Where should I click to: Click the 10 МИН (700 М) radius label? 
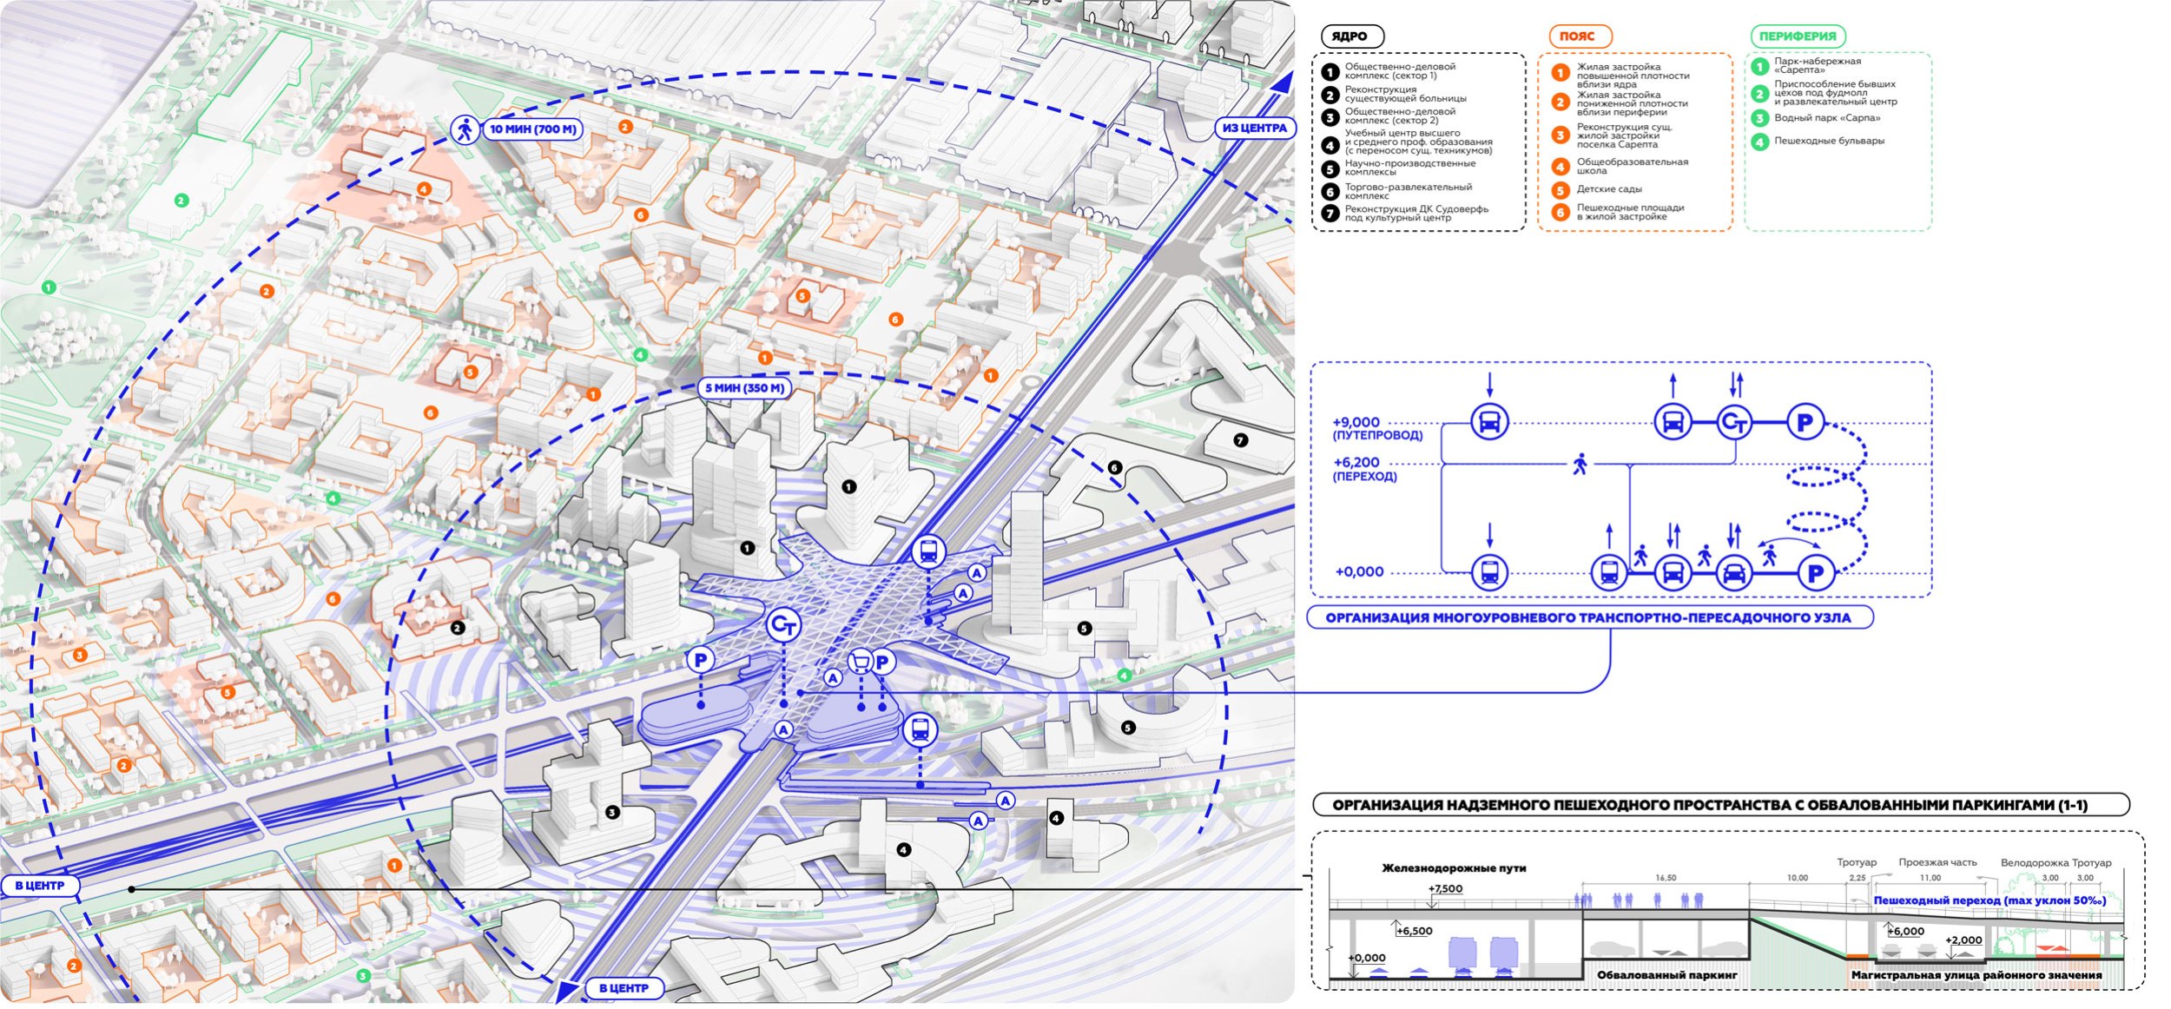coord(532,129)
